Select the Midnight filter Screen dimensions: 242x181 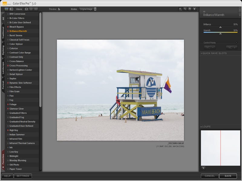click(x=14, y=156)
